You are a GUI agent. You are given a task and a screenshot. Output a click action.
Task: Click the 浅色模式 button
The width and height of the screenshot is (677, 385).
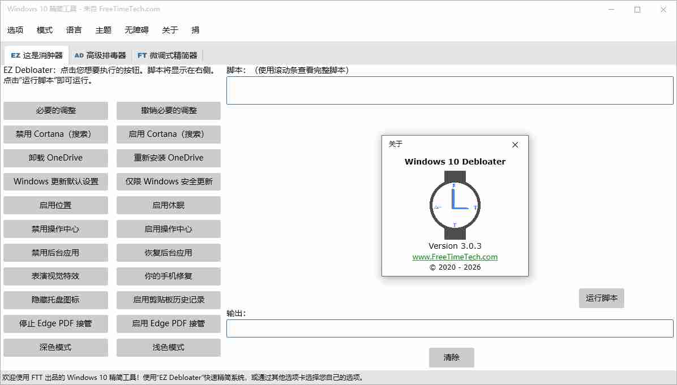coord(168,347)
